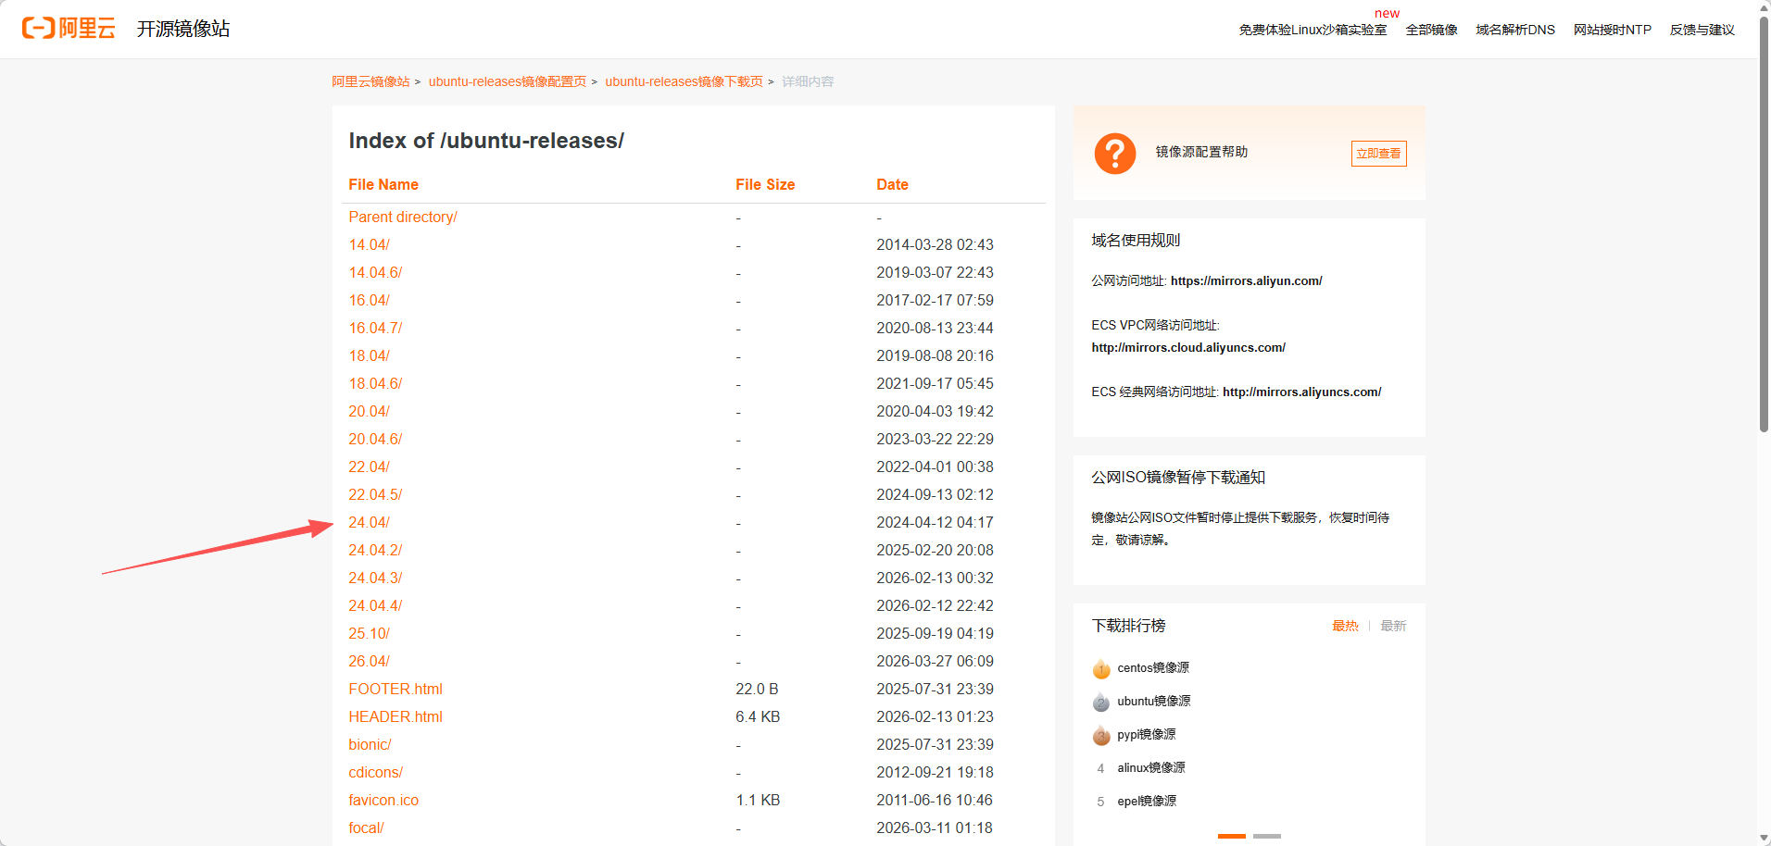Switch ranking to 最新 tab
This screenshot has height=846, width=1771.
point(1393,626)
